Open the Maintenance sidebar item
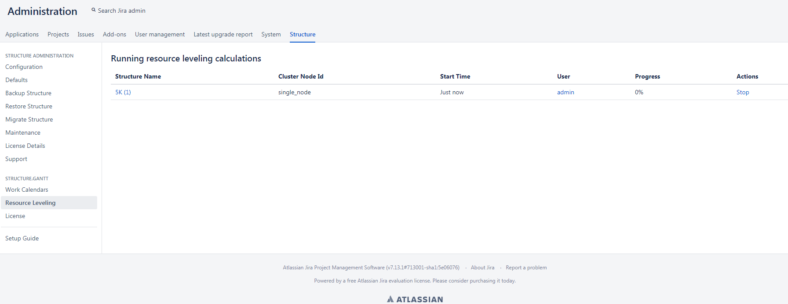 click(x=23, y=132)
